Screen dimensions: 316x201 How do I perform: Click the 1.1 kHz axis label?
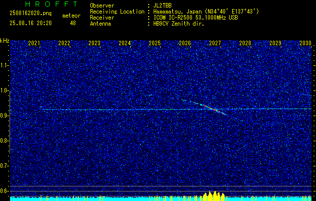pos(5,65)
